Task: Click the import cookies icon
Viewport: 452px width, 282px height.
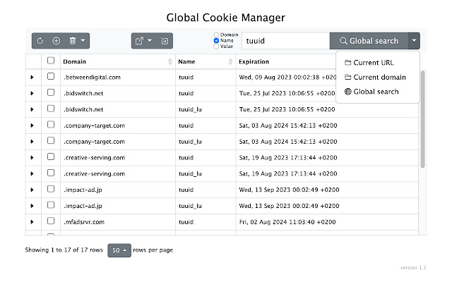Action: (165, 41)
